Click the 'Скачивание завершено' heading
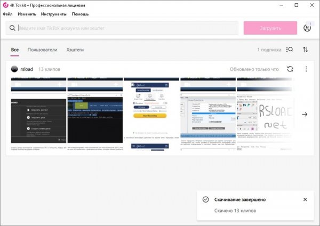Screen dimensions: 320x226 point(240,199)
